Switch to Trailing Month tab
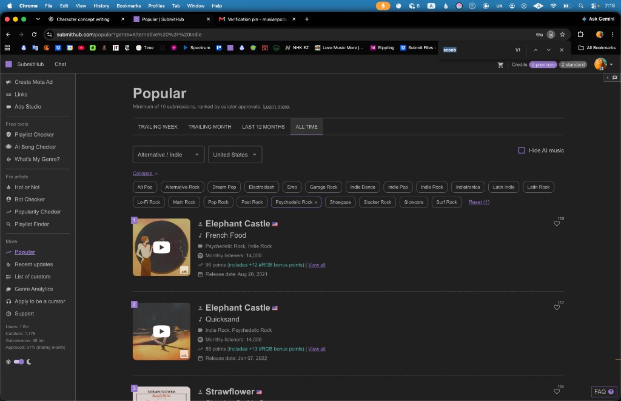This screenshot has height=401, width=621. coord(209,127)
